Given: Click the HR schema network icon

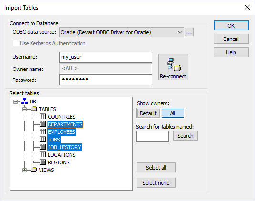Looking at the screenshot, I should click(x=25, y=101).
